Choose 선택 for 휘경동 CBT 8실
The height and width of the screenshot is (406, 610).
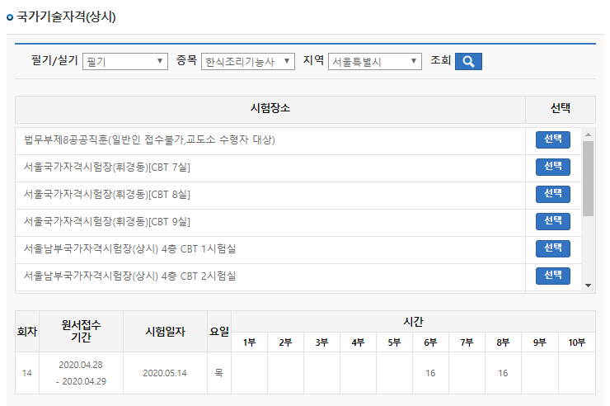[x=552, y=194]
